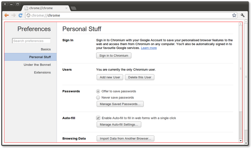Select Never save passwords
This screenshot has height=148, width=251.
click(98, 98)
